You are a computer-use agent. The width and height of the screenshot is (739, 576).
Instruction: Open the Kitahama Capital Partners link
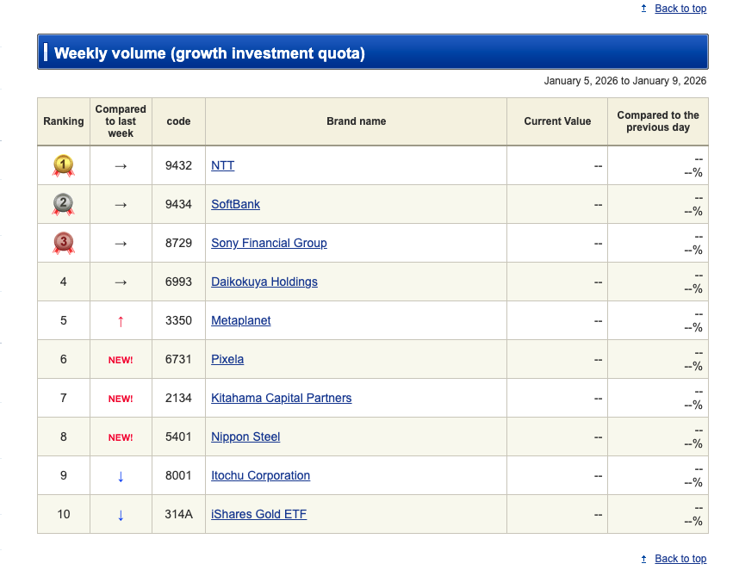[x=281, y=398]
